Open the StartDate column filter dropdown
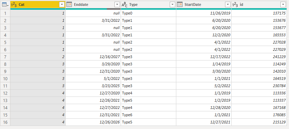The width and height of the screenshot is (289, 129). 228,5
